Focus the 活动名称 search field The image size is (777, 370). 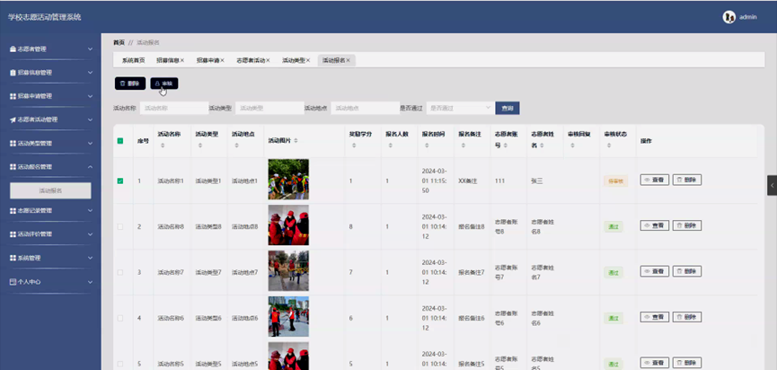[174, 108]
